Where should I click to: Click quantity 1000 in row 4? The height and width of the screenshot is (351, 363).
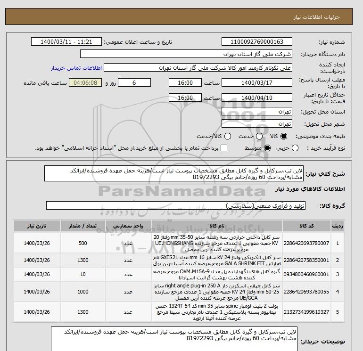(x=83, y=292)
